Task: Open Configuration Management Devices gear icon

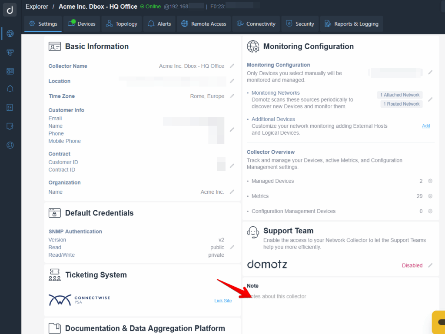Action: pyautogui.click(x=430, y=212)
